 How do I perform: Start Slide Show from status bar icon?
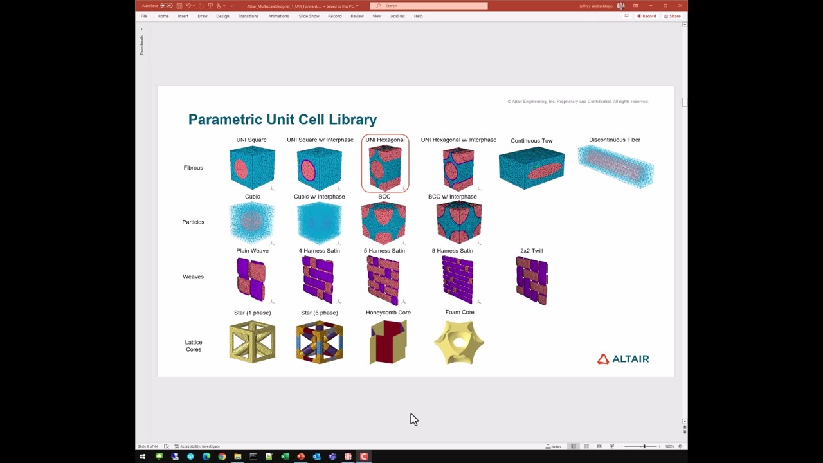pos(612,446)
